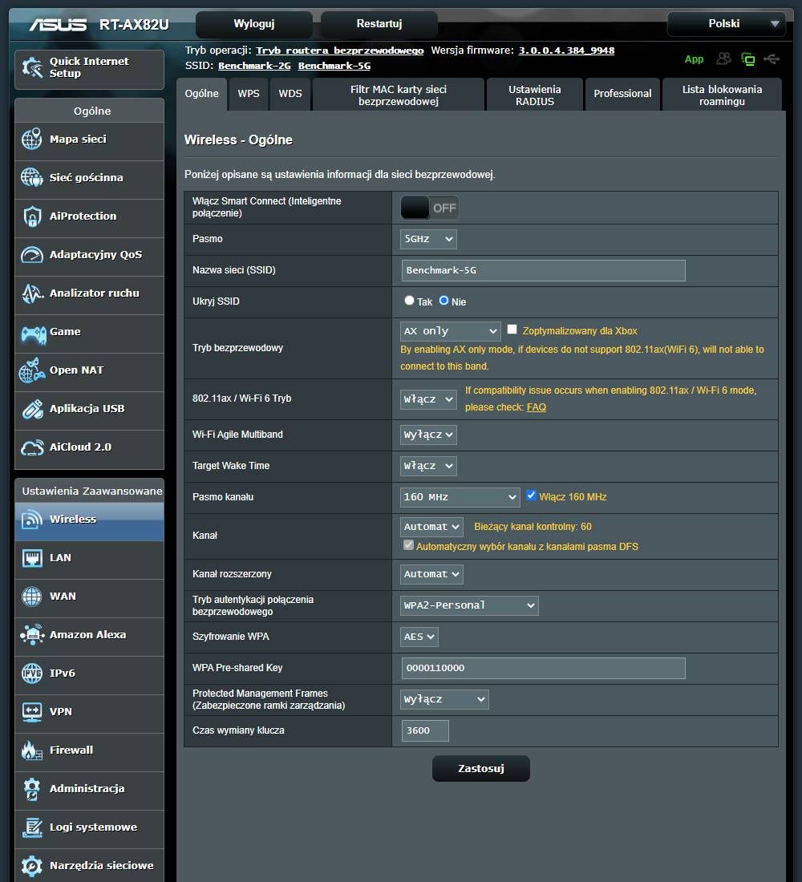The width and height of the screenshot is (802, 882).
Task: Open the FAQ link
Action: [537, 407]
